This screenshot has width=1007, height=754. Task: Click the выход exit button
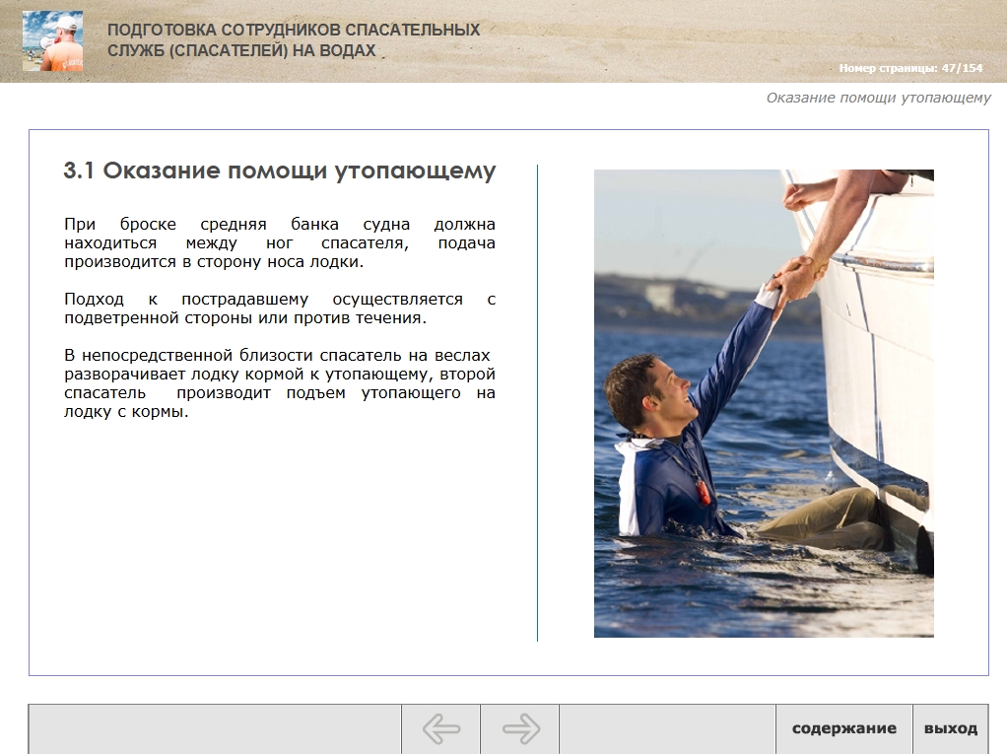[951, 729]
